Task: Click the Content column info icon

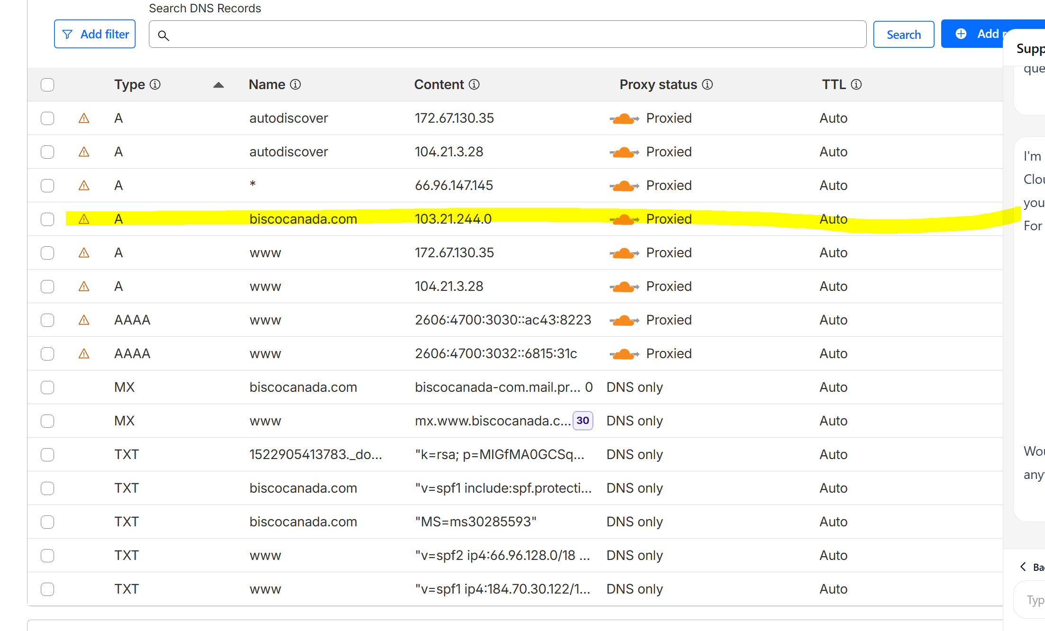Action: tap(474, 84)
